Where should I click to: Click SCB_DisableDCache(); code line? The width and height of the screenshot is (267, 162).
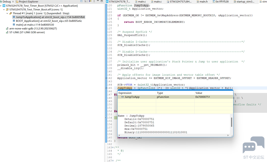(134, 55)
